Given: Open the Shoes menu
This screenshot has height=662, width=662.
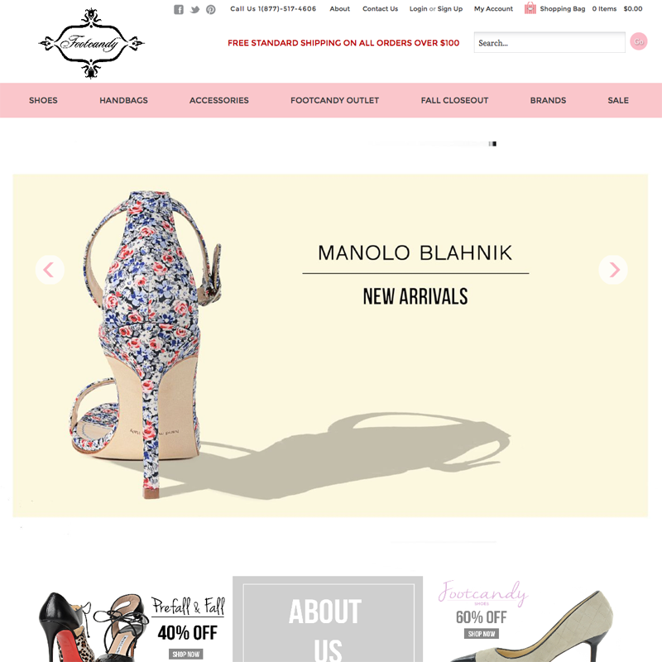Looking at the screenshot, I should [43, 100].
